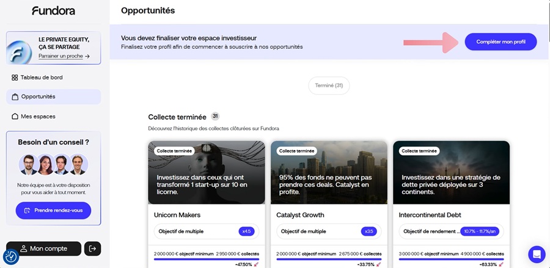
Task: Click Catalyst Growth skyline image
Action: pos(329,172)
